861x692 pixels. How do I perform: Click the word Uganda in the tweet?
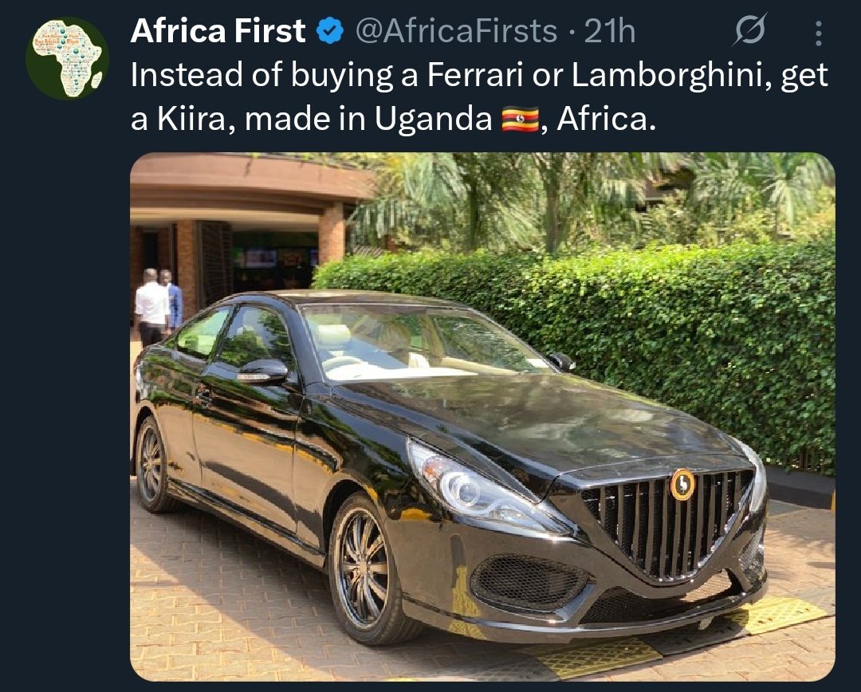(x=433, y=119)
